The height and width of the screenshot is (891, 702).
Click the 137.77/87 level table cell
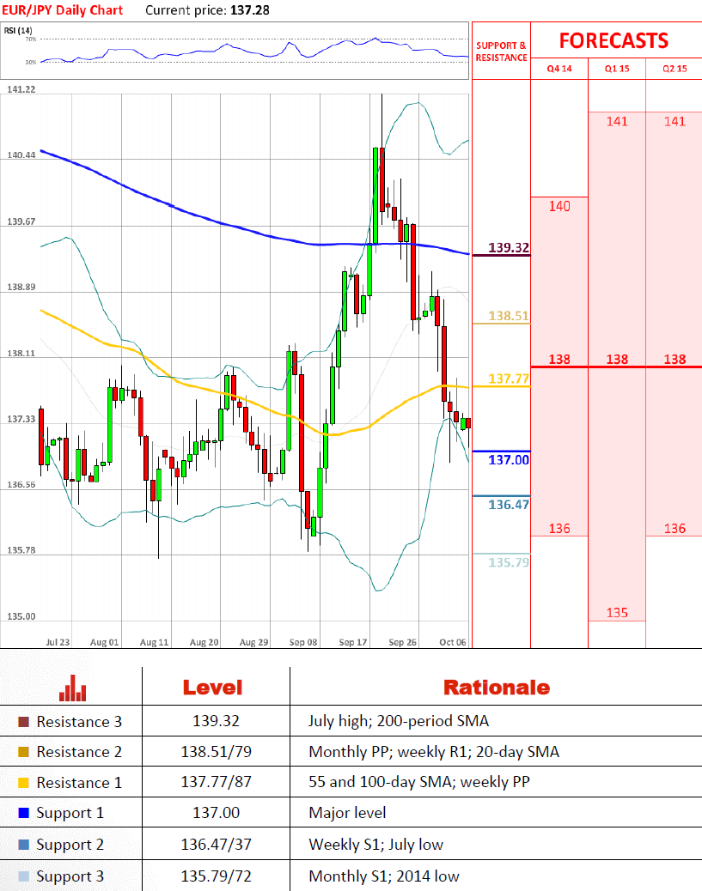click(217, 782)
